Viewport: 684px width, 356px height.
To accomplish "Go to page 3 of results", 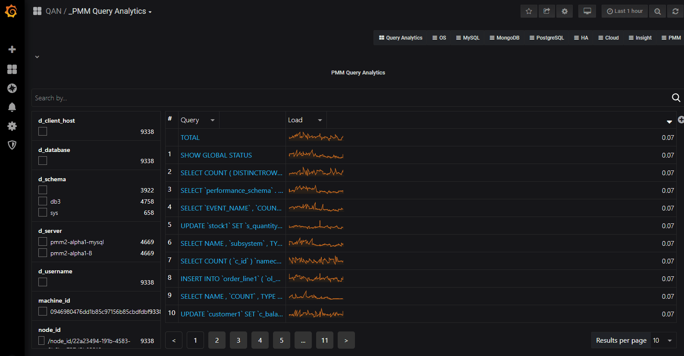I will coord(238,341).
